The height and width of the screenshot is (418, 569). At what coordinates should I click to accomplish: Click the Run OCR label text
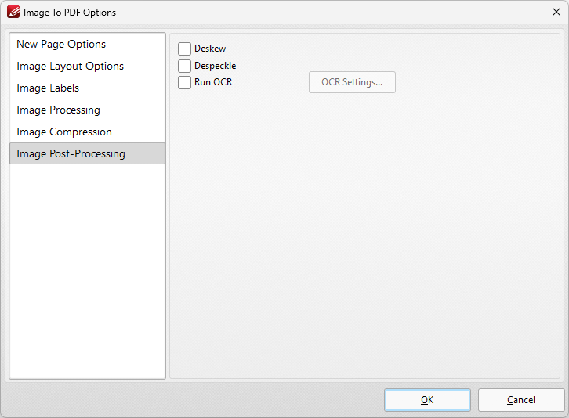click(213, 82)
